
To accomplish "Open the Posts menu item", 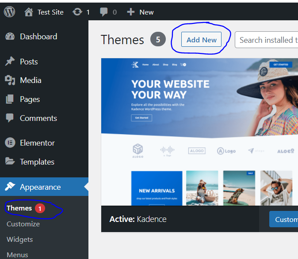I will [x=29, y=62].
